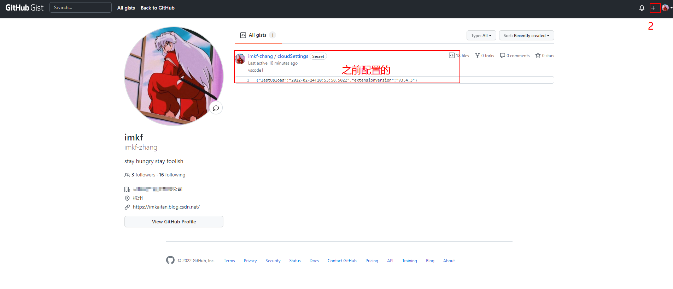
Task: Click the 0 stars link
Action: (545, 56)
